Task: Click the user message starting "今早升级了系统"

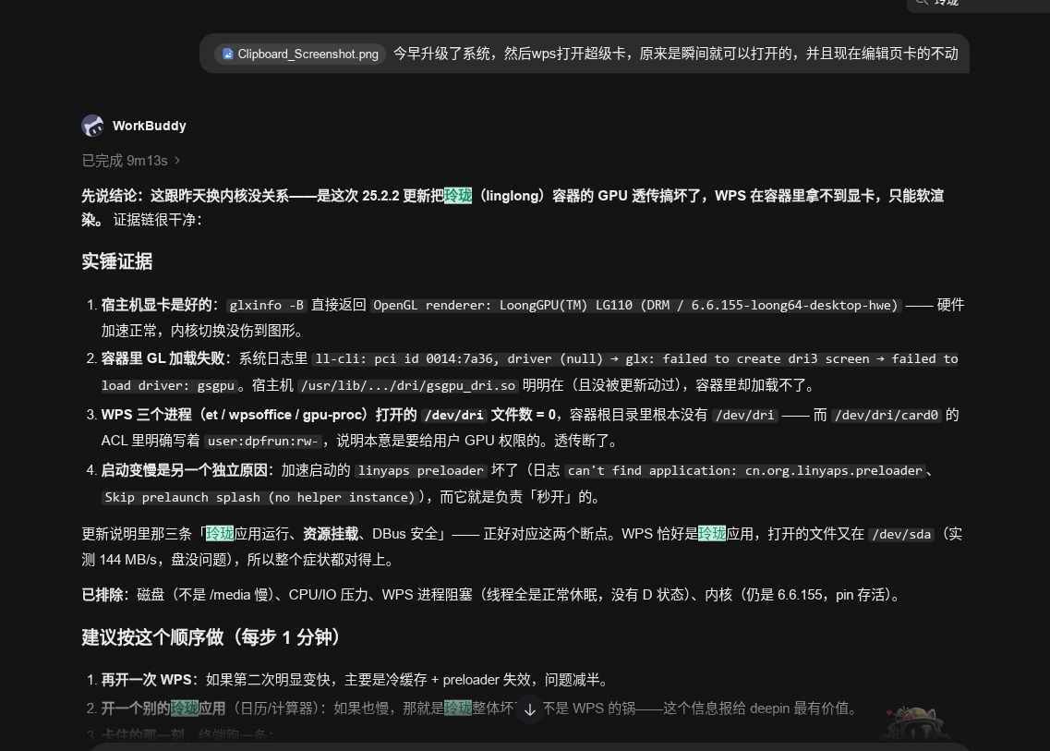Action: (x=675, y=54)
